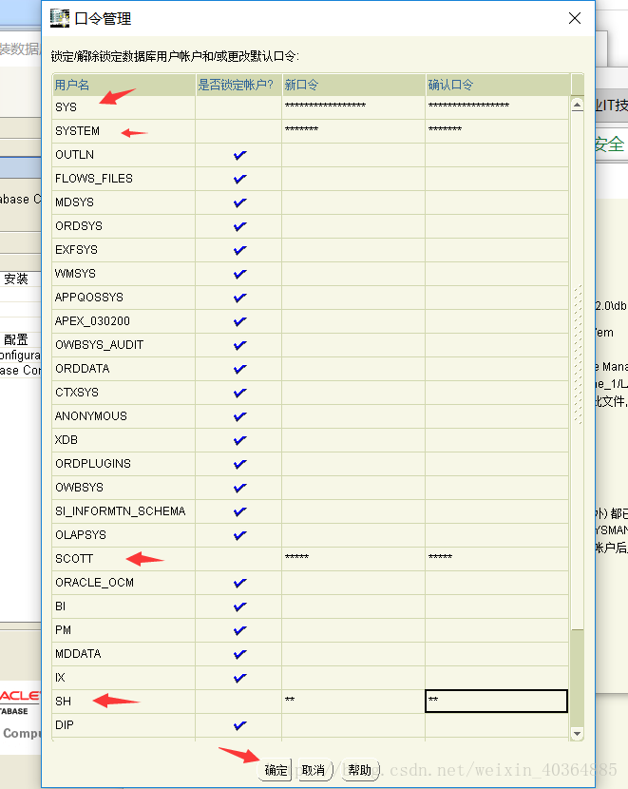628x789 pixels.
Task: Click the lock cell for SCOTT account
Action: (238, 559)
